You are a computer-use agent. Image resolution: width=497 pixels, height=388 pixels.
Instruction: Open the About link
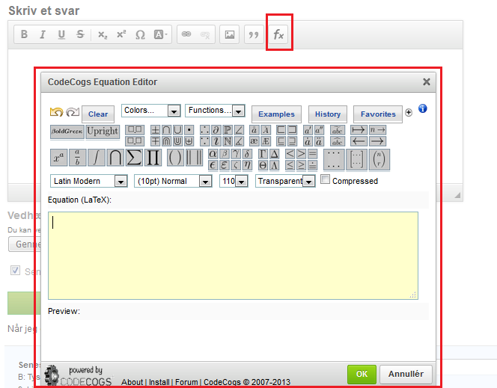132,382
